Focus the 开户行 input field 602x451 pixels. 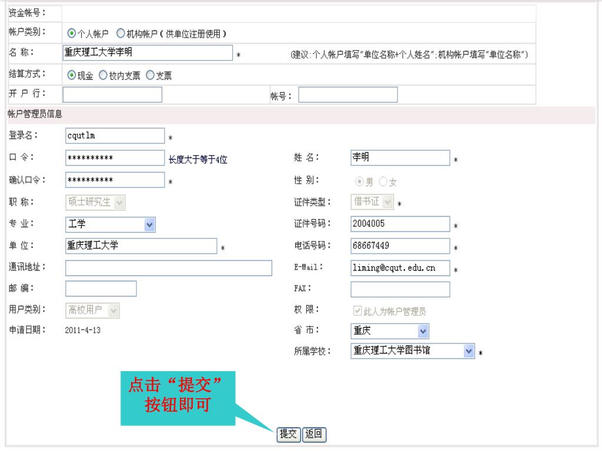tap(112, 95)
